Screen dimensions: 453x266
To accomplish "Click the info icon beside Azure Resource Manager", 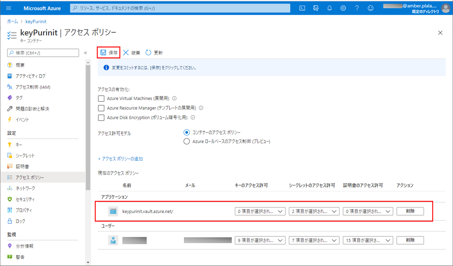I will coord(201,108).
